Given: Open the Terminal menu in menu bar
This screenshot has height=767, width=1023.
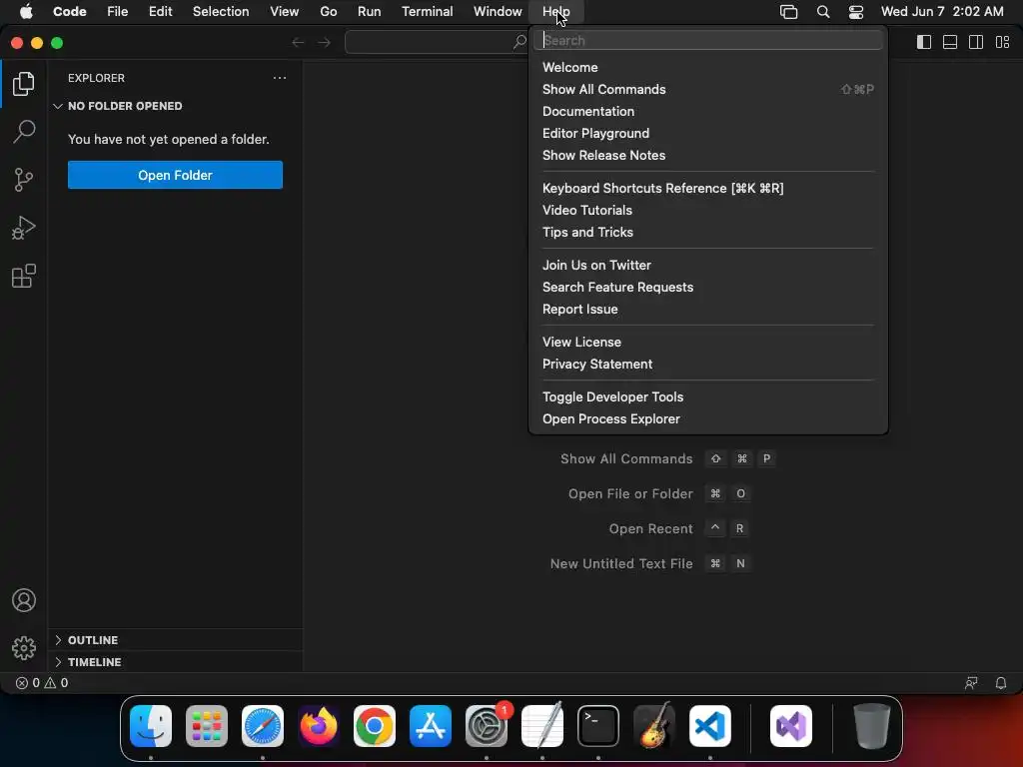Looking at the screenshot, I should tap(427, 11).
